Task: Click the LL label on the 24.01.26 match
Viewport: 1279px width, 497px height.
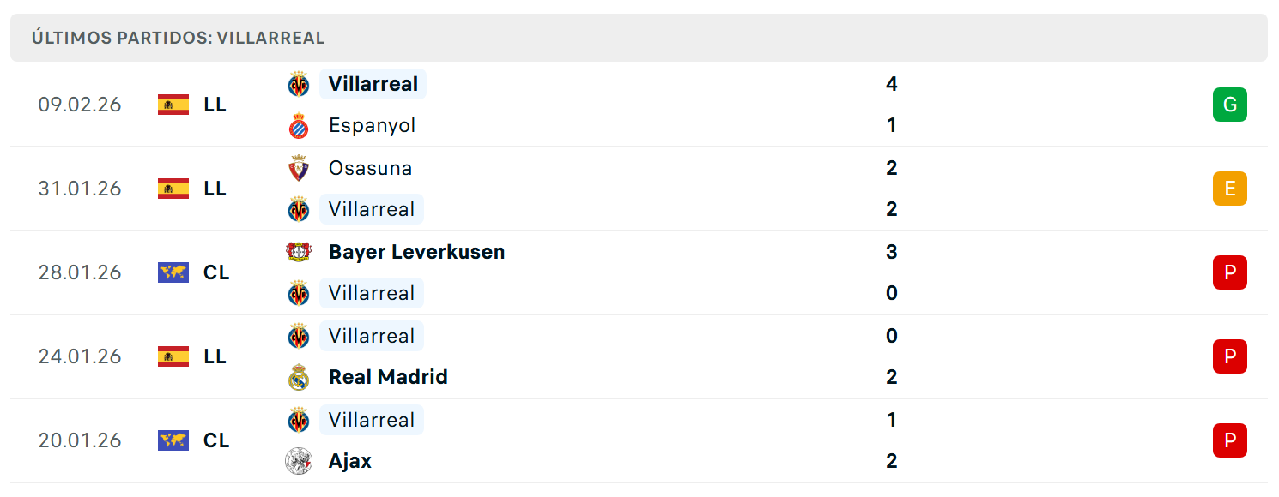Action: click(215, 356)
